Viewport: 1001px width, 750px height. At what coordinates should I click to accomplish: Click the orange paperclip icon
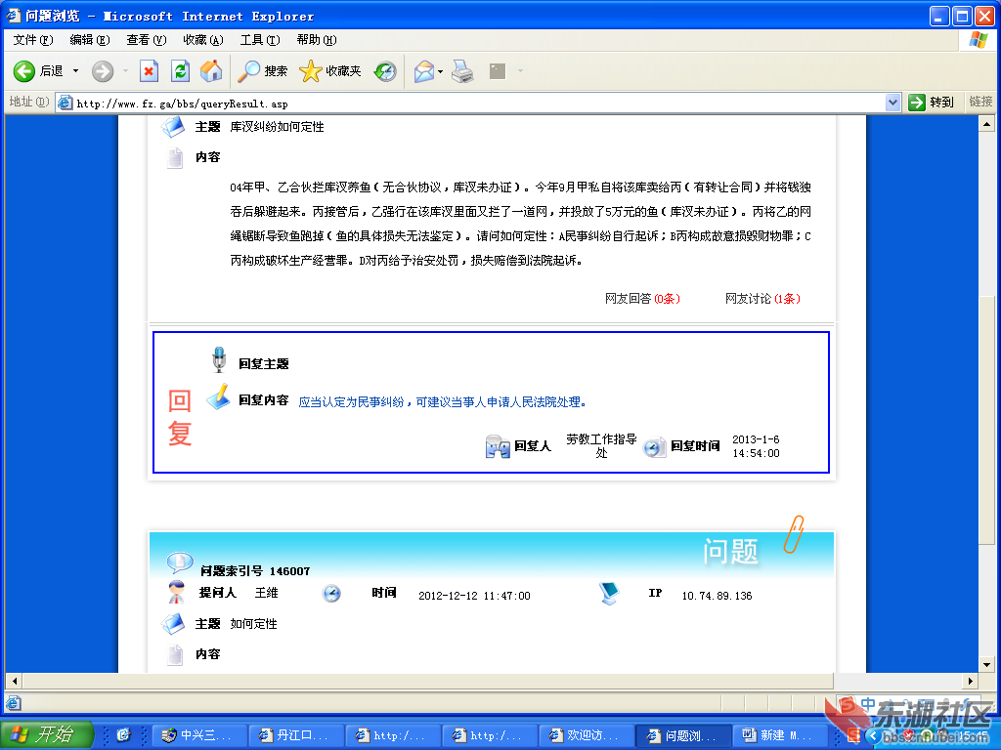pyautogui.click(x=794, y=534)
